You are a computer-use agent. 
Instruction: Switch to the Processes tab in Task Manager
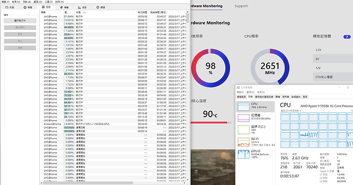click(x=241, y=97)
